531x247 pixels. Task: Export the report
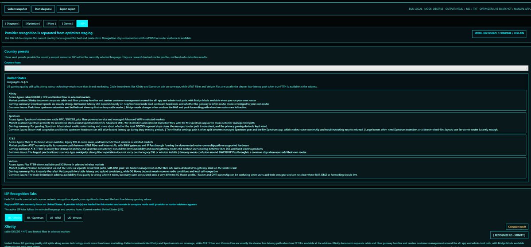pyautogui.click(x=68, y=9)
